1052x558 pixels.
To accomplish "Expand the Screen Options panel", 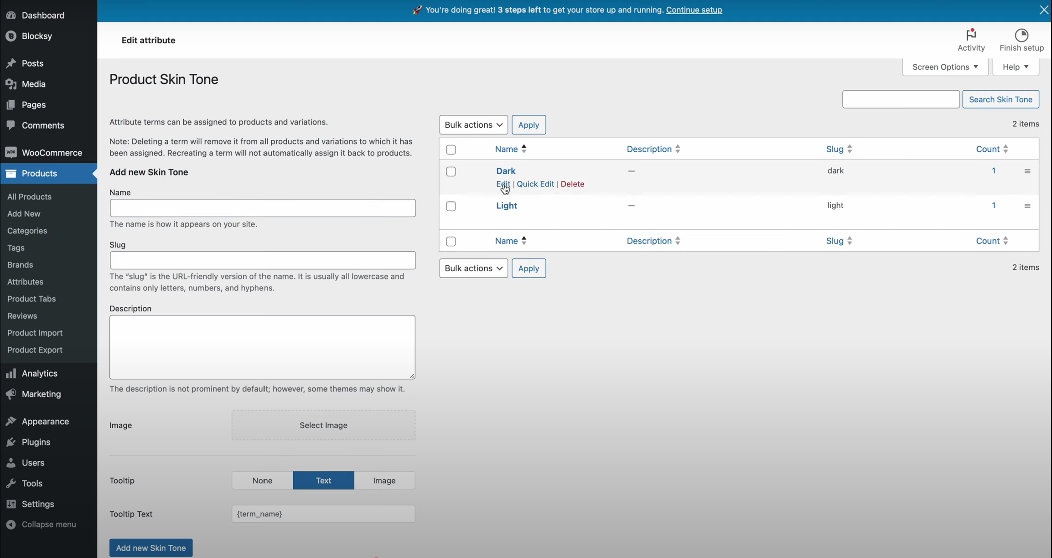I will point(945,67).
